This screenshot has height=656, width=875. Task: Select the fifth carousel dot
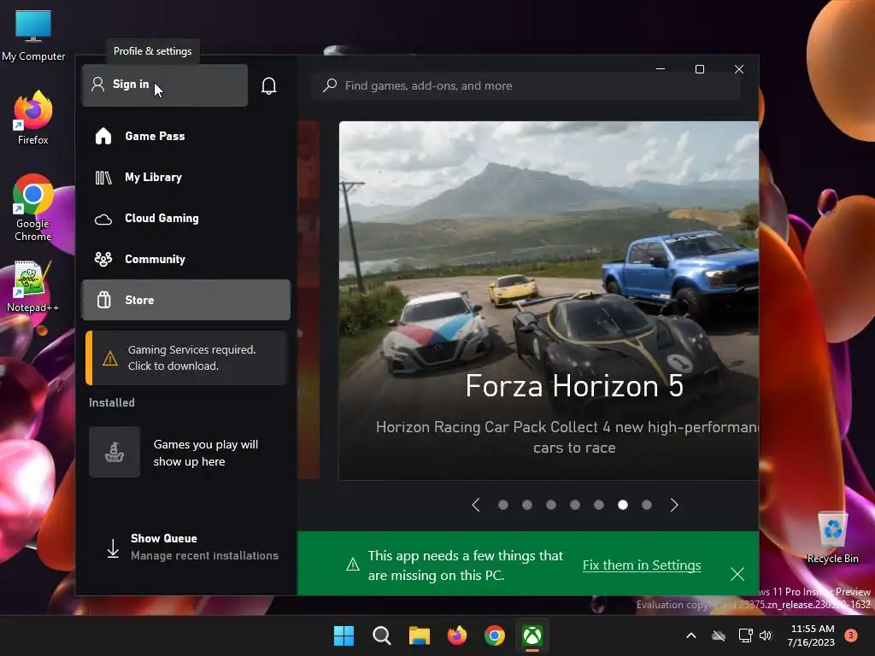pyautogui.click(x=599, y=505)
